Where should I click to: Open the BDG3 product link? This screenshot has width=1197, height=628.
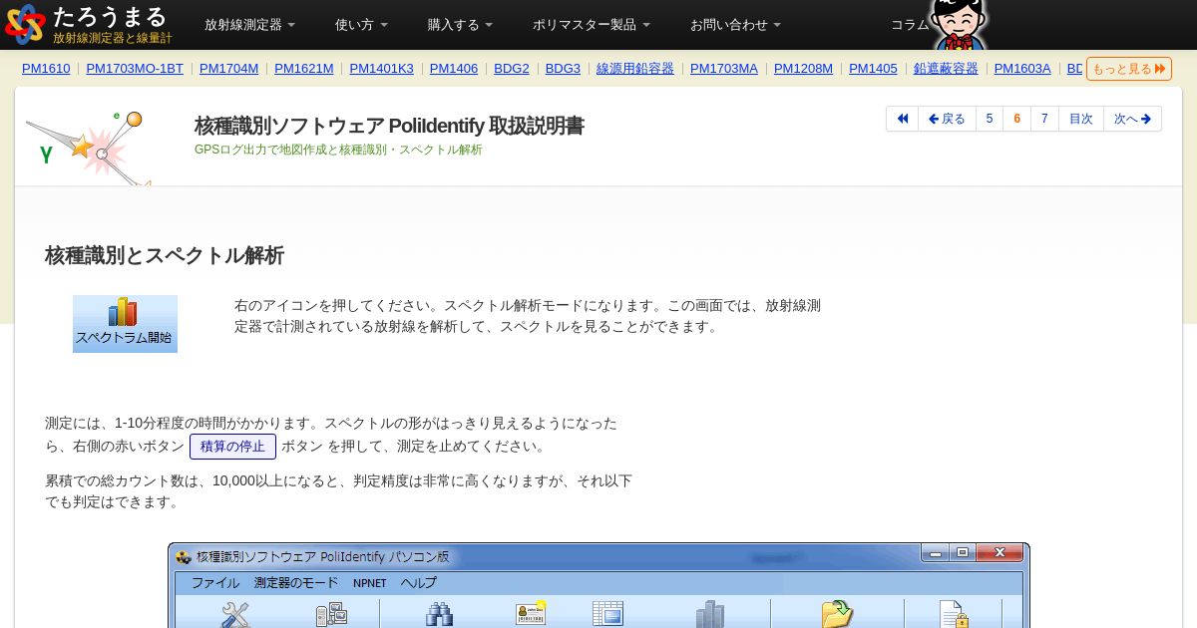tap(563, 69)
